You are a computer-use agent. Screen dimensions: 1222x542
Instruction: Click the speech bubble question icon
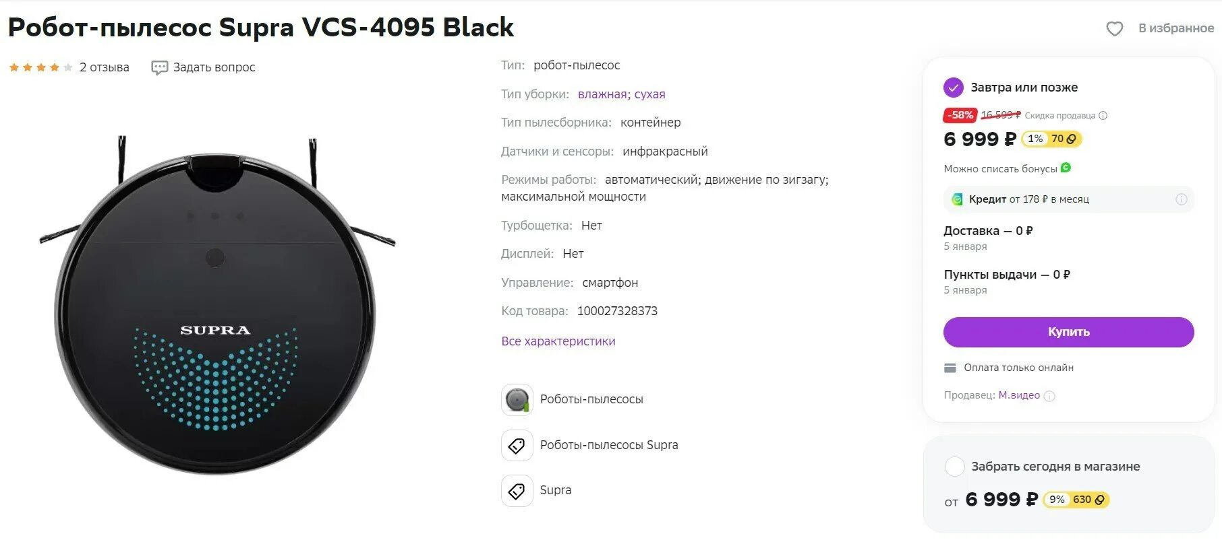159,67
